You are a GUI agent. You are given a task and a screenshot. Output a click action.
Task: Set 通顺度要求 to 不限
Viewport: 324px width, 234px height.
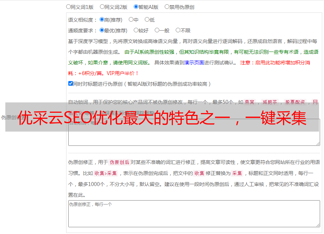tap(178, 30)
